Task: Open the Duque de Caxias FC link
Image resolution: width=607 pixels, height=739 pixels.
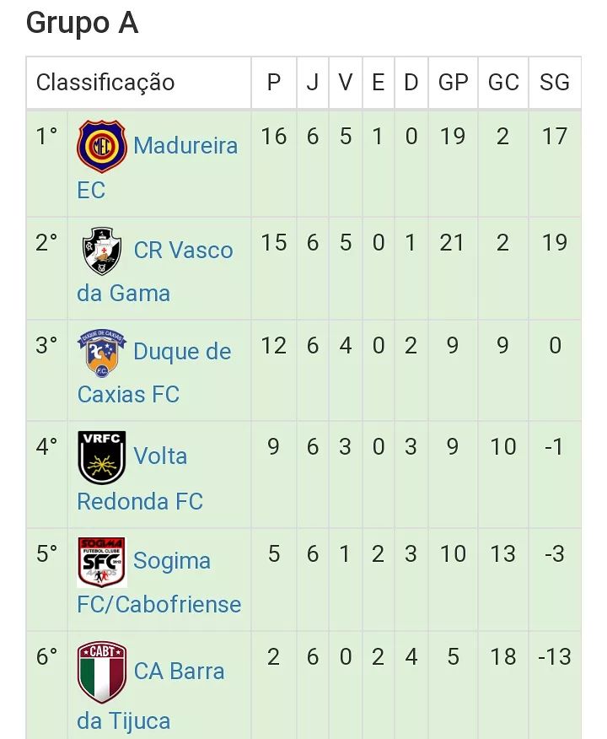Action: (x=181, y=353)
